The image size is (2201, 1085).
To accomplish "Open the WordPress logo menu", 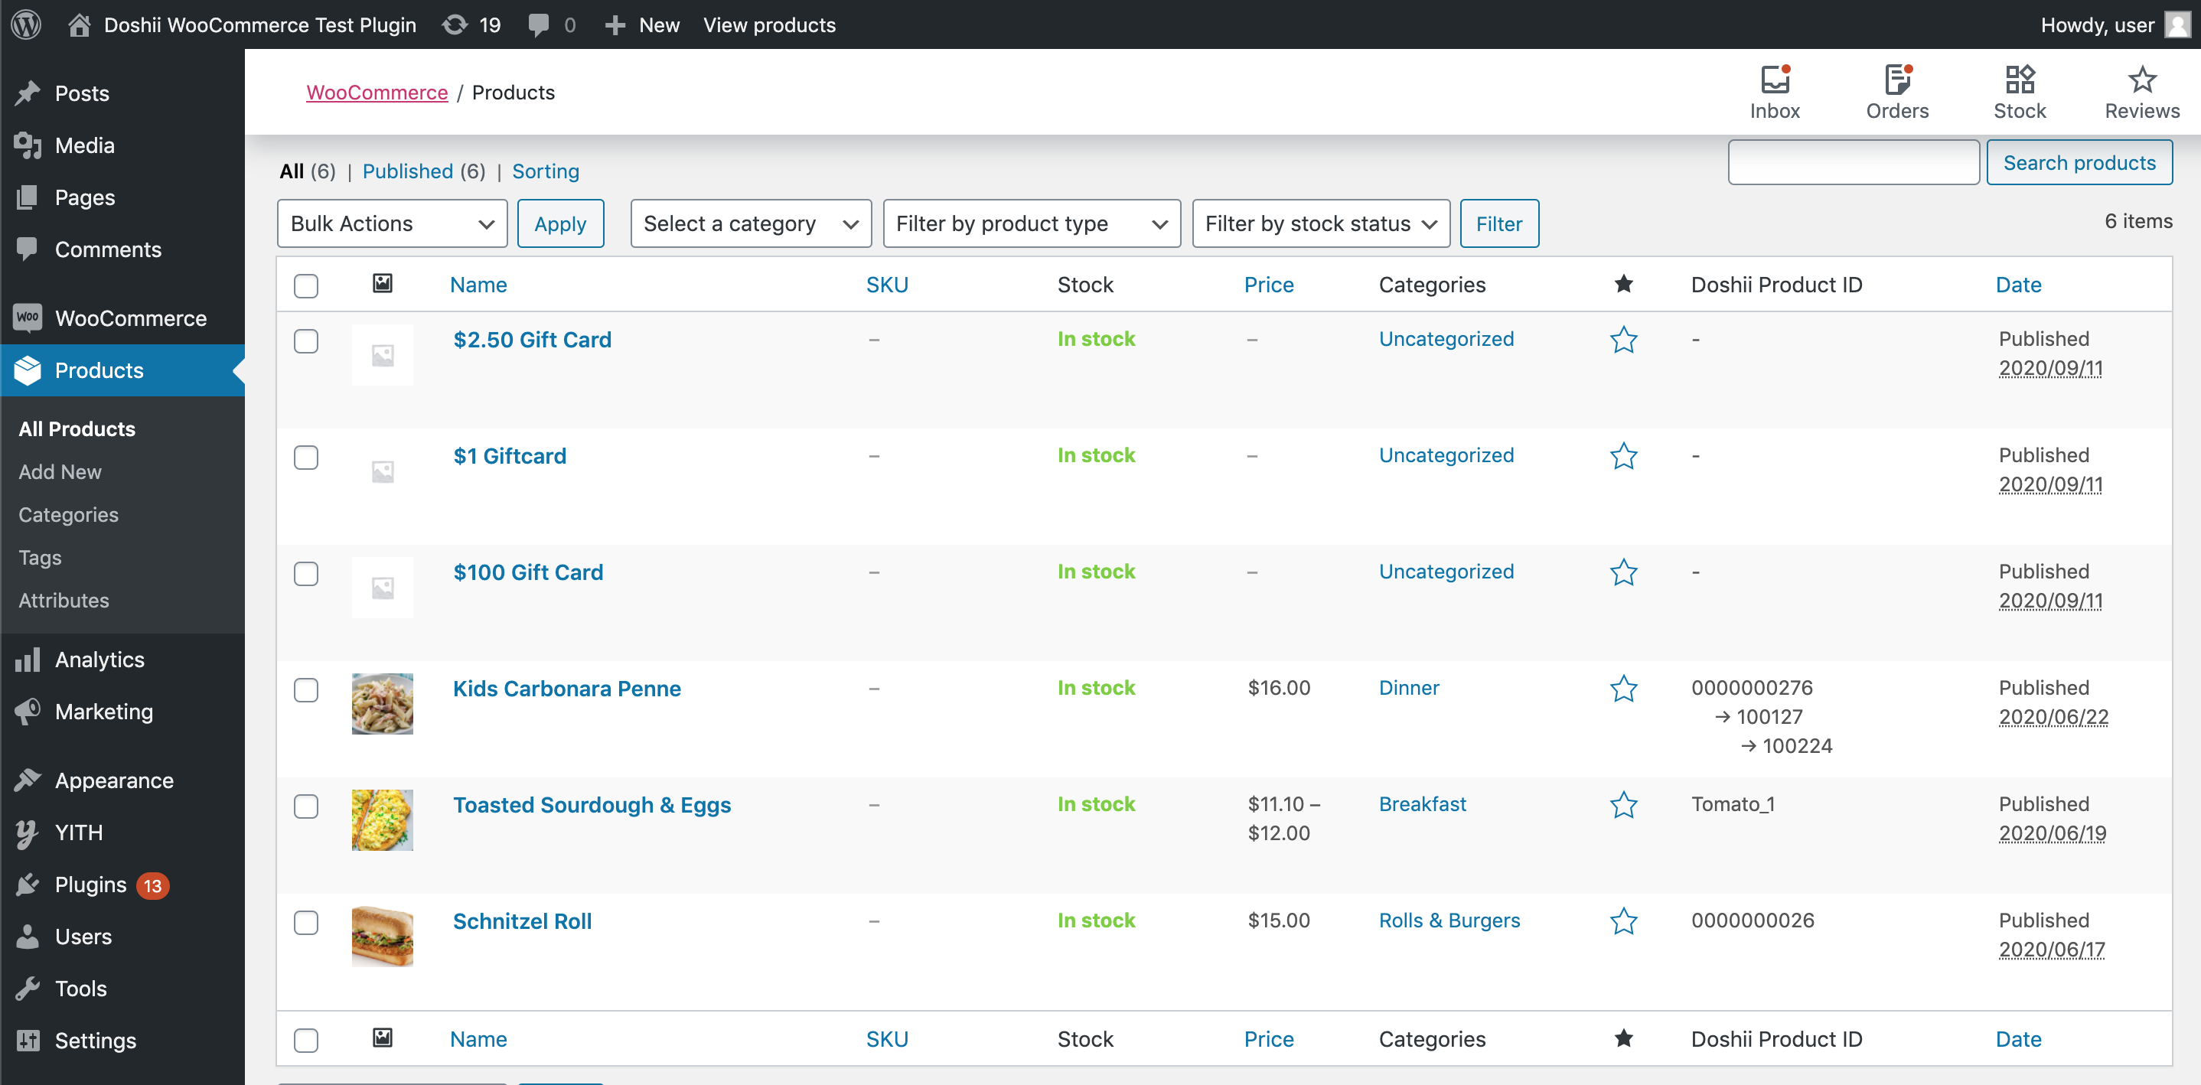I will tap(27, 24).
